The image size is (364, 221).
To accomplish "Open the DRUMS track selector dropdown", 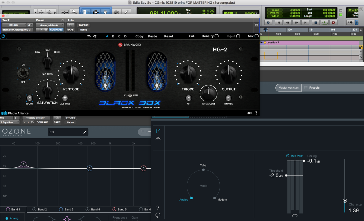I will pos(14,25).
